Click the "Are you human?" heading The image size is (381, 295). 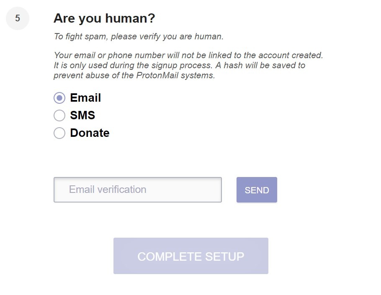104,18
